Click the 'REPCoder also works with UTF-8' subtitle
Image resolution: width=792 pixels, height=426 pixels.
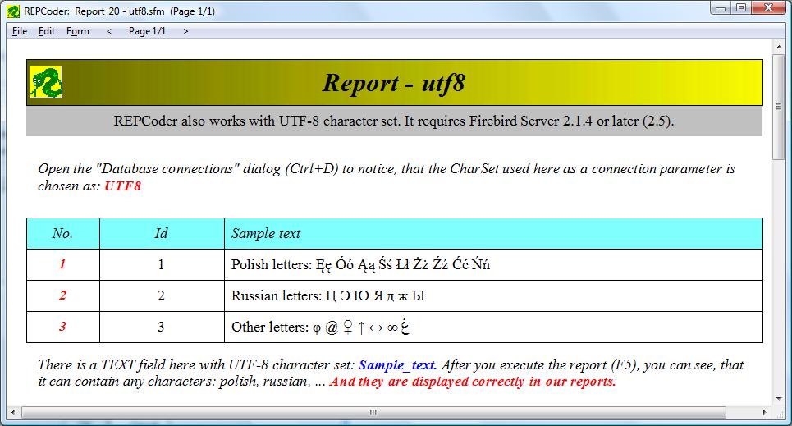(394, 121)
